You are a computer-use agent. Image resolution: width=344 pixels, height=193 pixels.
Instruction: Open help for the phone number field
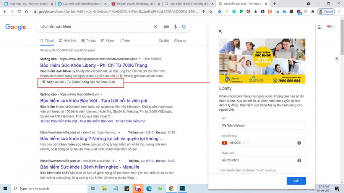click(x=299, y=143)
